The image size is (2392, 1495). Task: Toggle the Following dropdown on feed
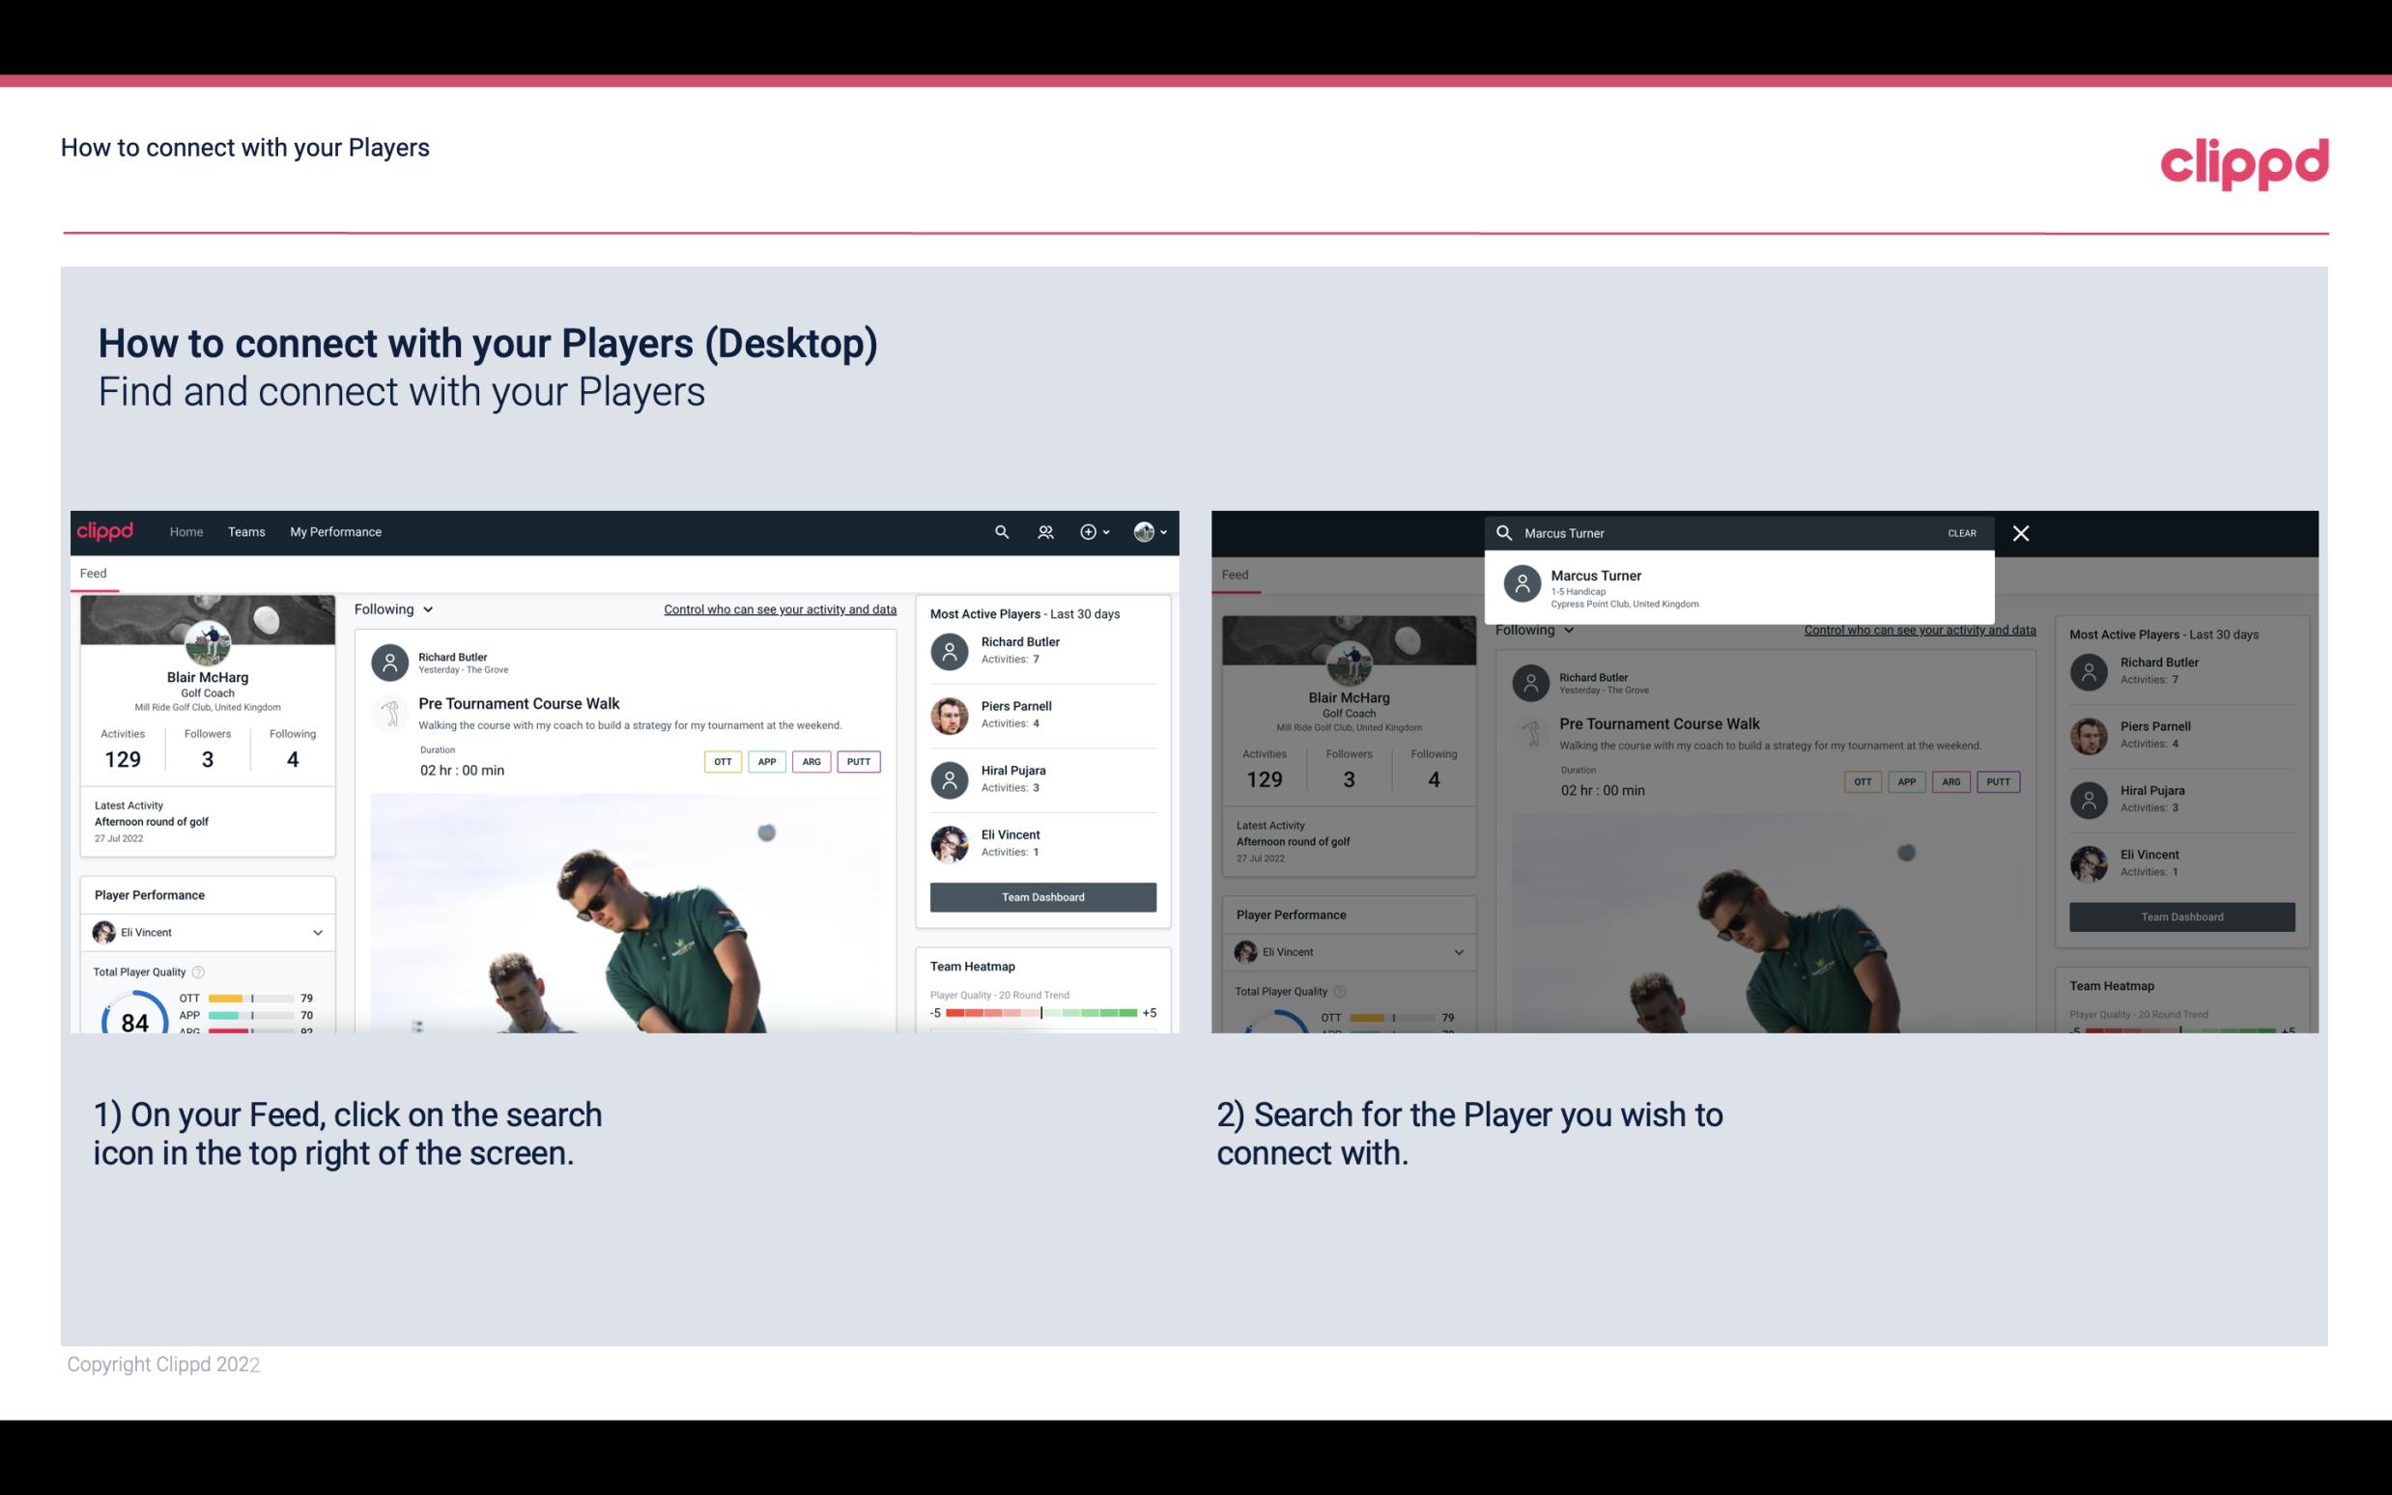coord(392,606)
